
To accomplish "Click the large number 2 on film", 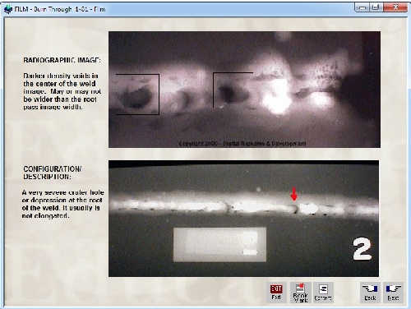I will pos(363,249).
